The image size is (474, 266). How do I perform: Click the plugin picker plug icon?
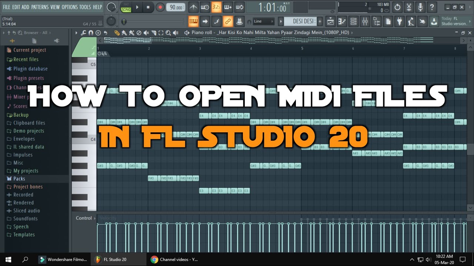[x=399, y=21]
